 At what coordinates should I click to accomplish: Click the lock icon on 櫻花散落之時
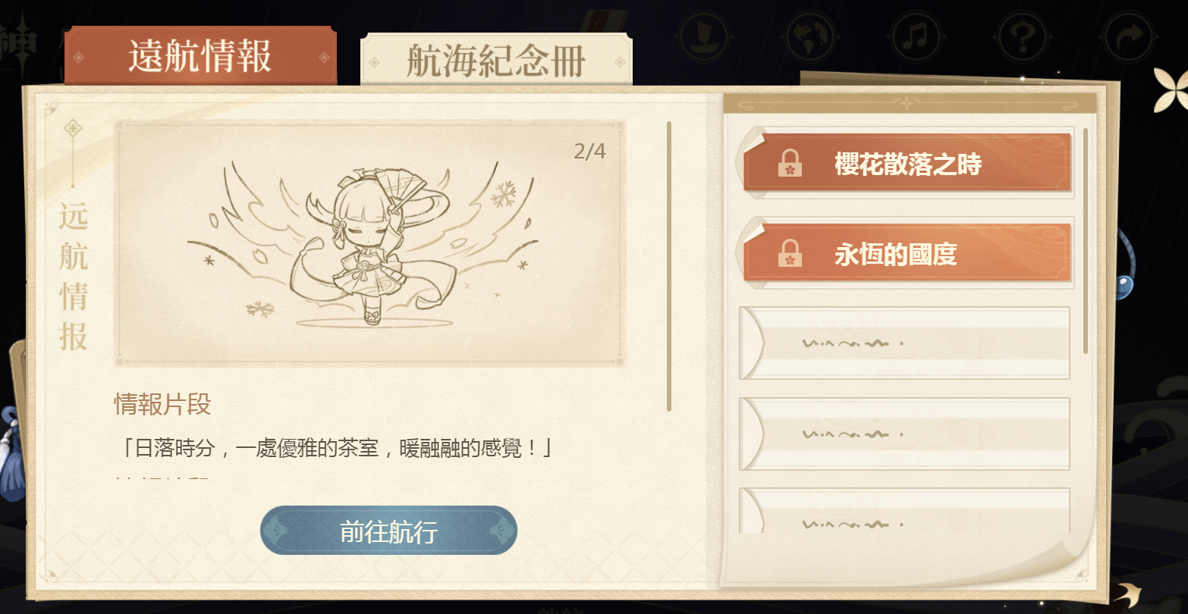pos(790,164)
